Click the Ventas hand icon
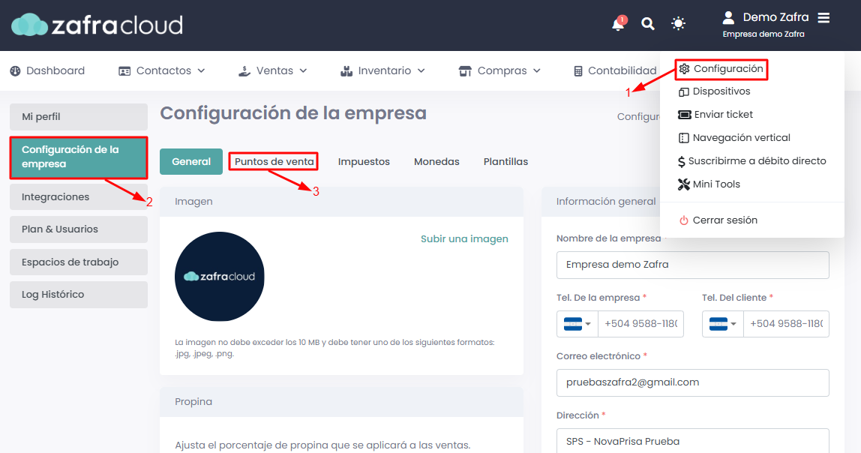This screenshot has height=453, width=861. (x=244, y=70)
